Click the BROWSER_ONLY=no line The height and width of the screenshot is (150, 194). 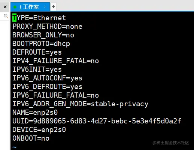[43, 35]
